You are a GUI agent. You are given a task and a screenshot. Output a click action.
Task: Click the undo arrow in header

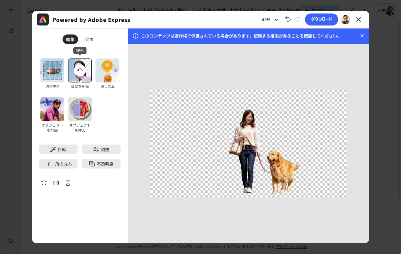pyautogui.click(x=288, y=19)
